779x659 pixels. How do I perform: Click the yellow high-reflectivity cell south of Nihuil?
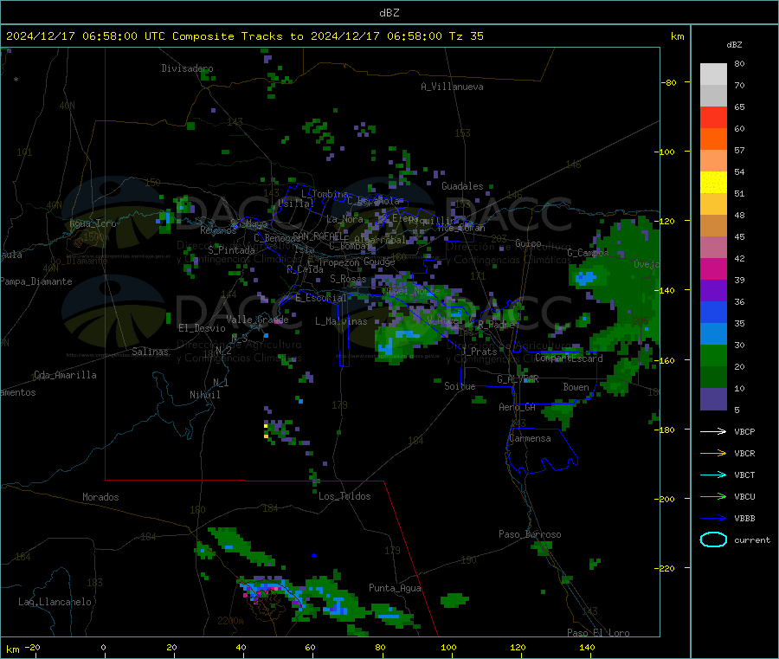pyautogui.click(x=266, y=431)
